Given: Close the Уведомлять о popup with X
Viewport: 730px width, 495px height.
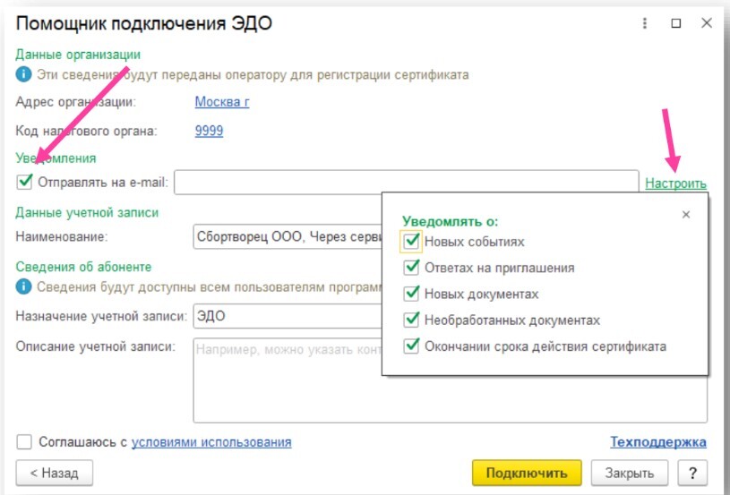Looking at the screenshot, I should [686, 215].
